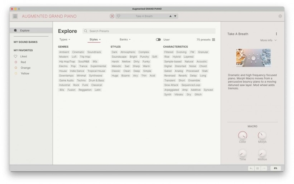Expand More info chevron
Screen dimensions: 294x184
[275, 40]
